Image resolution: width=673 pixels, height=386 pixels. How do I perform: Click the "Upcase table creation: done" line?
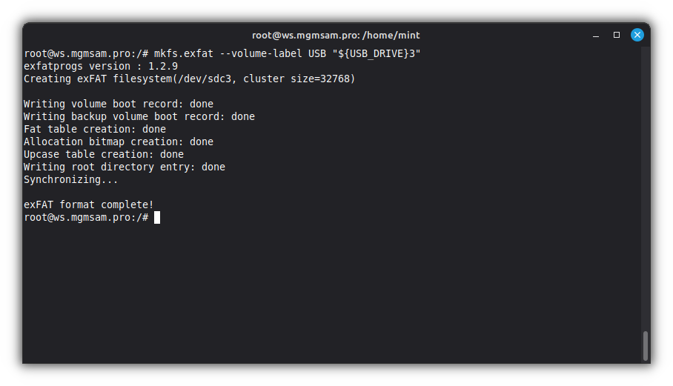[x=104, y=154]
